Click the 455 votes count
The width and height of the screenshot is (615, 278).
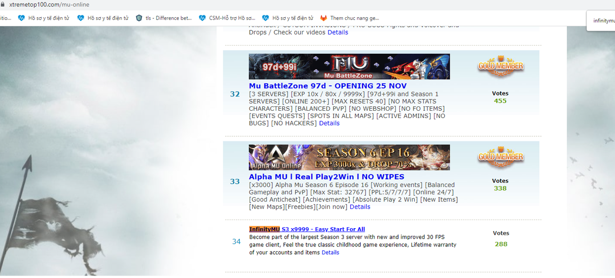coord(500,101)
